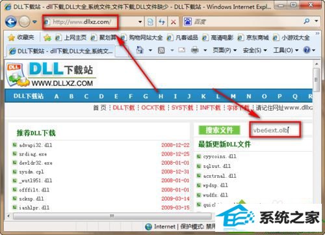This screenshot has width=325, height=235.
Task: Open the 高清电影 favorites link
Action: (x=218, y=38)
